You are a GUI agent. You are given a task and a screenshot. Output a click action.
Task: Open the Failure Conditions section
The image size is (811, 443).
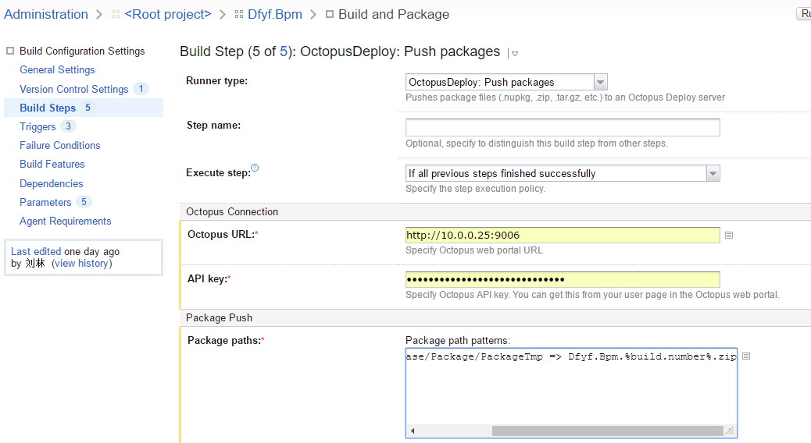click(60, 145)
